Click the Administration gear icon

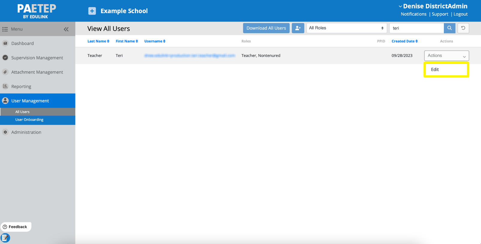coord(5,132)
